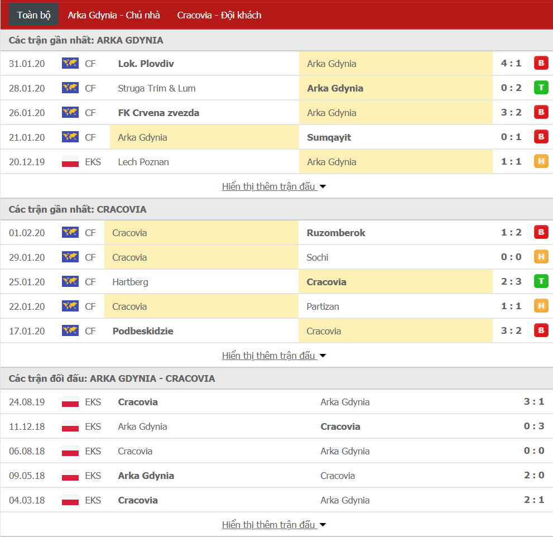Image resolution: width=553 pixels, height=537 pixels.
Task: Click the 0 : 2 score on 28.01.20
Action: (511, 88)
